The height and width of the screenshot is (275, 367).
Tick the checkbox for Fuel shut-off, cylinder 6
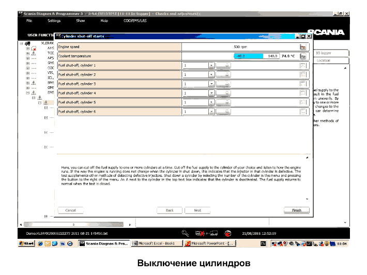[303, 111]
